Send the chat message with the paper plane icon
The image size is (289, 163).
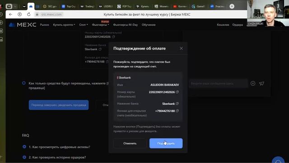coord(261,83)
